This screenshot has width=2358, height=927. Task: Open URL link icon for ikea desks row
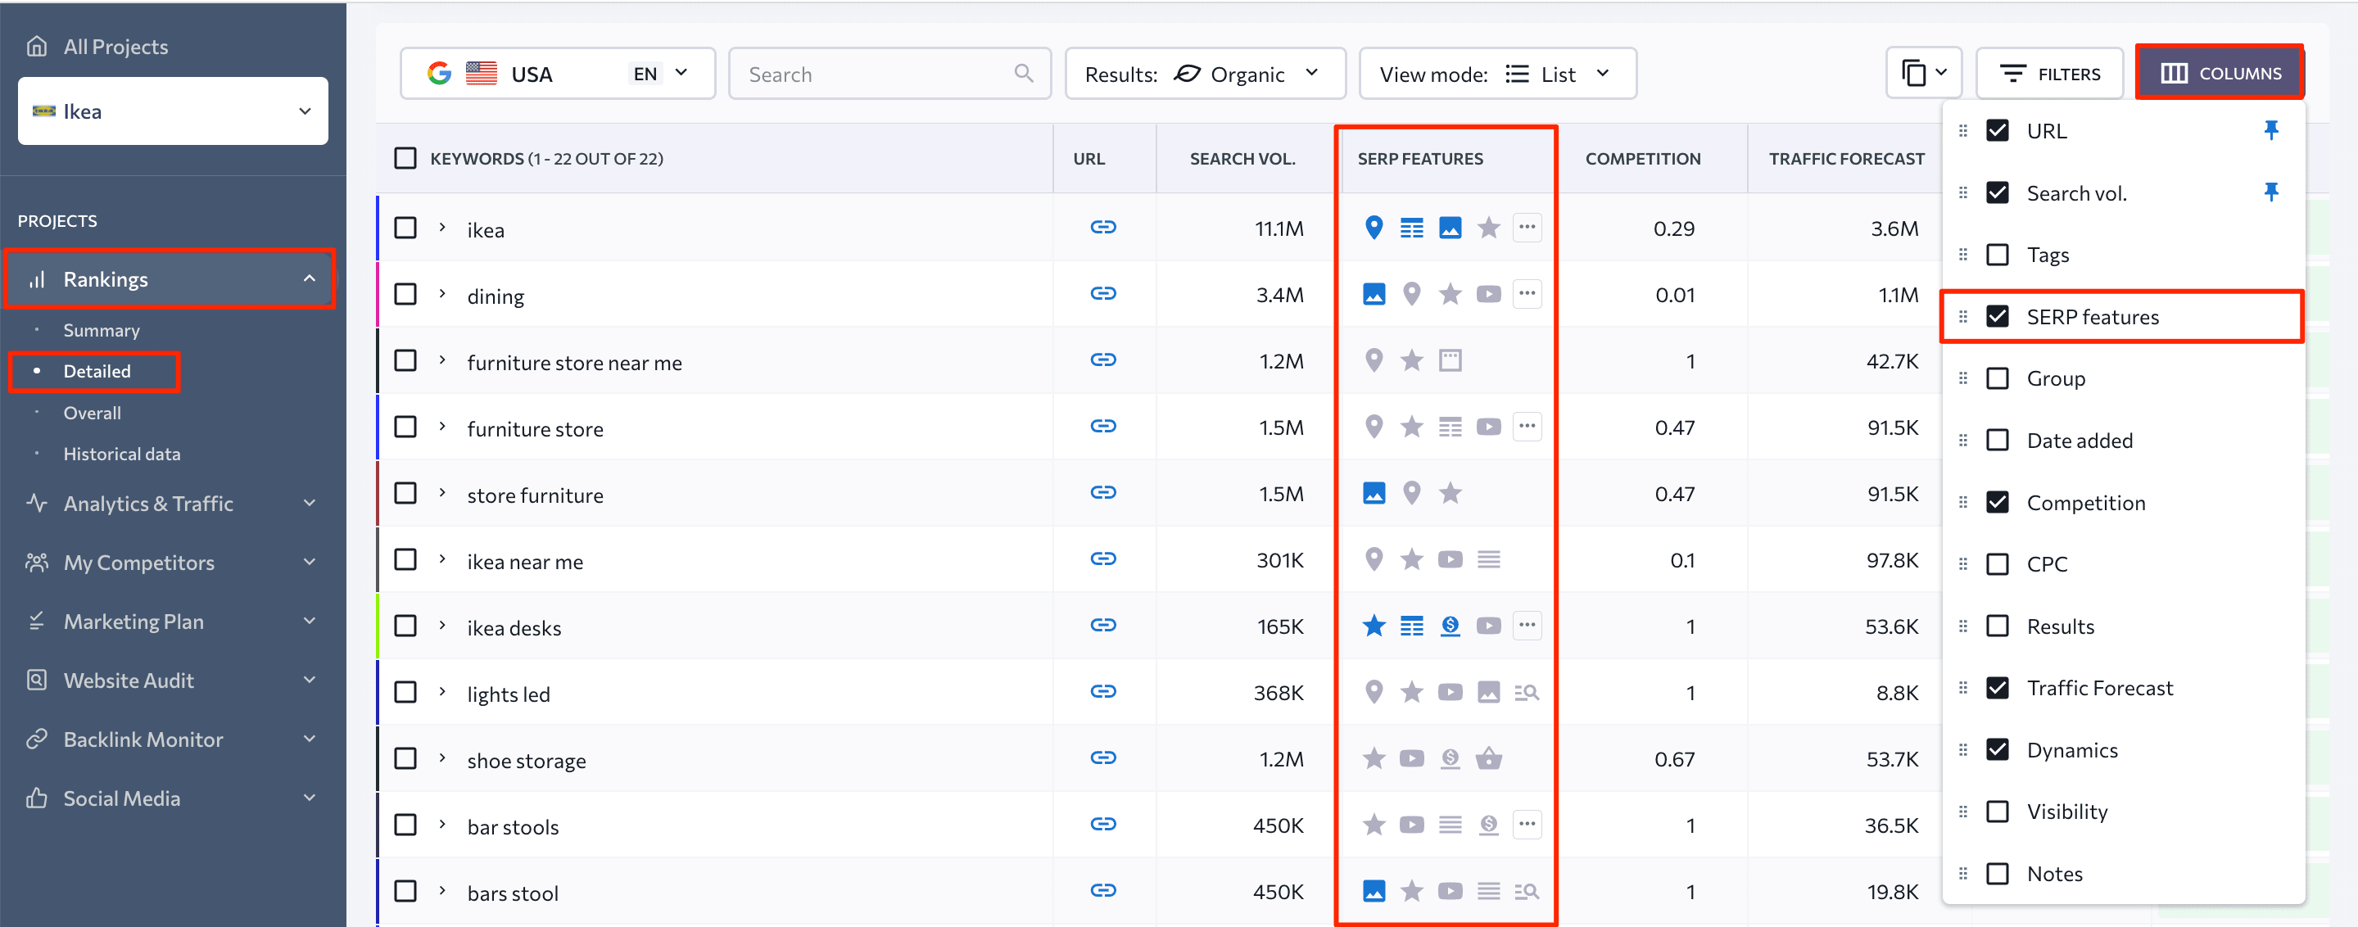point(1103,626)
